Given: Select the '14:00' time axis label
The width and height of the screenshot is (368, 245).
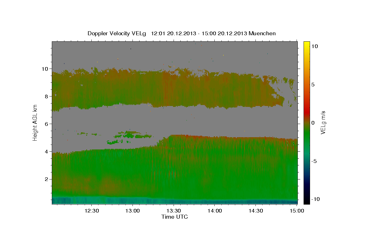Looking at the screenshot, I should (x=215, y=211).
